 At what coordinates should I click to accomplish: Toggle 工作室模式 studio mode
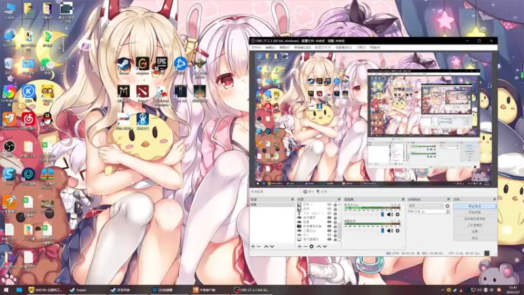[475, 226]
